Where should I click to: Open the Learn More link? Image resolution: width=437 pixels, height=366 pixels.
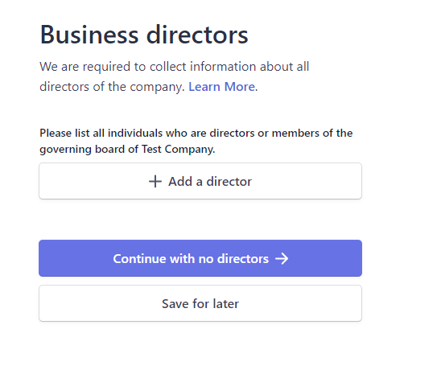click(x=222, y=87)
